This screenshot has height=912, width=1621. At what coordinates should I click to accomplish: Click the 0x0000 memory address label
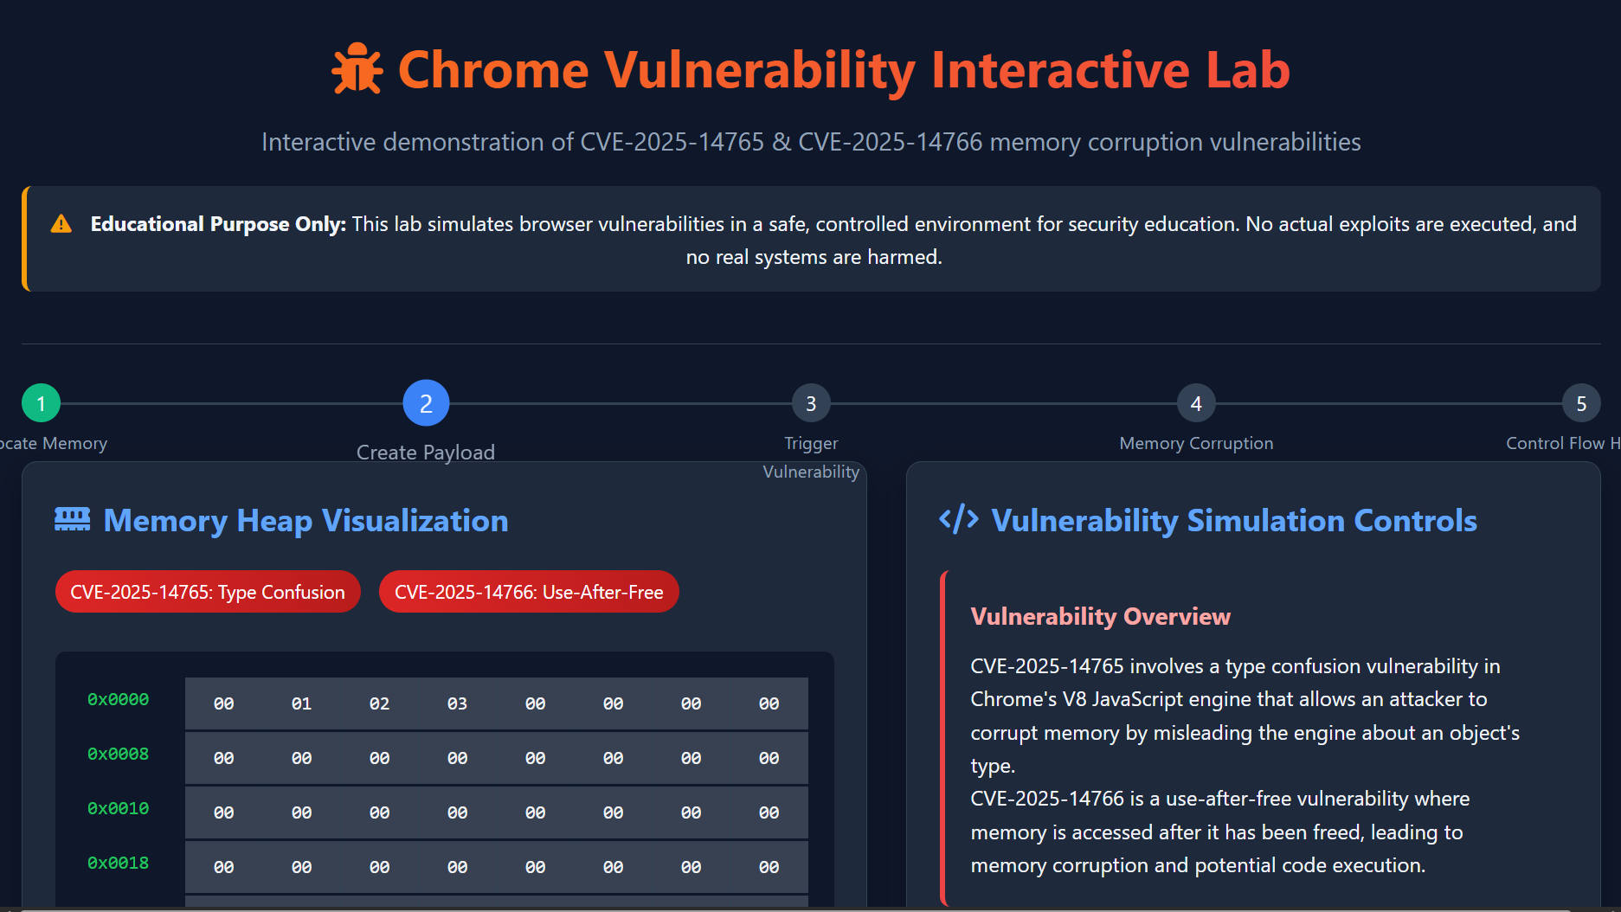pos(119,699)
